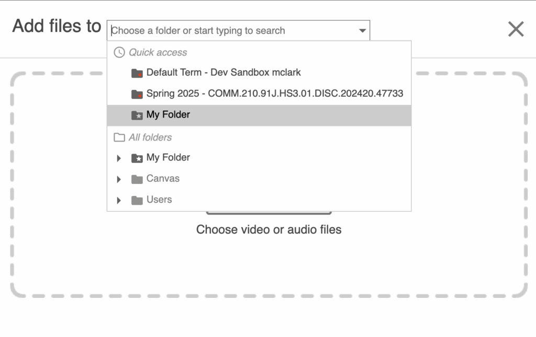Click the Spring 2025 COMM.210 folder icon
The height and width of the screenshot is (337, 536).
(137, 94)
